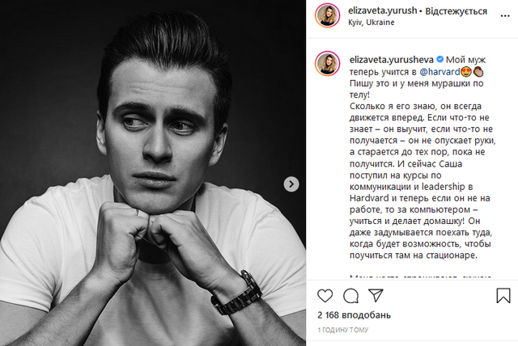Open the three-dot more options menu
The height and width of the screenshot is (346, 518).
pyautogui.click(x=505, y=16)
